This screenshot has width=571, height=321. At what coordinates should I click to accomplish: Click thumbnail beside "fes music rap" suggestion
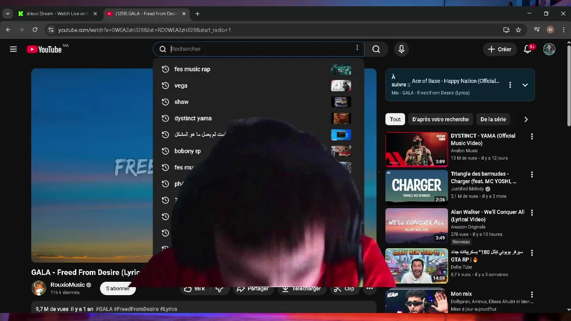coord(341,69)
